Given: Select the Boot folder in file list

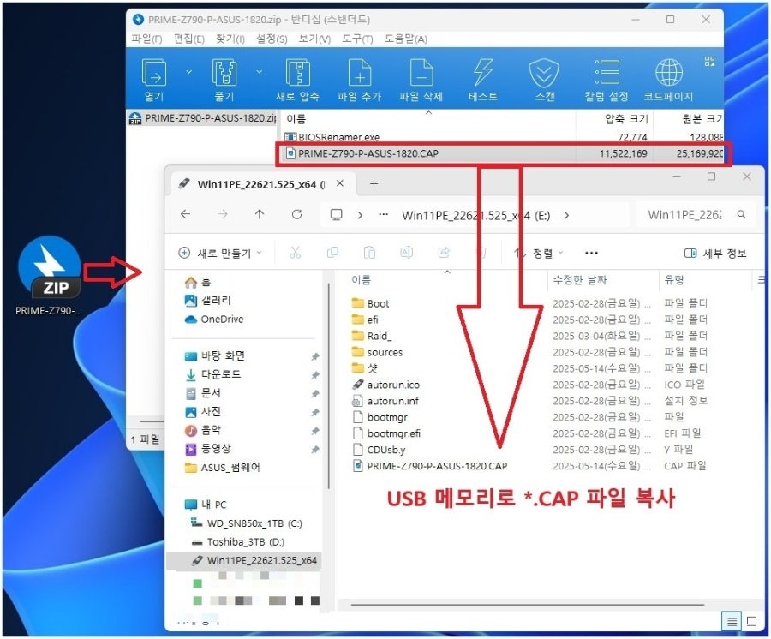Looking at the screenshot, I should pyautogui.click(x=371, y=304).
